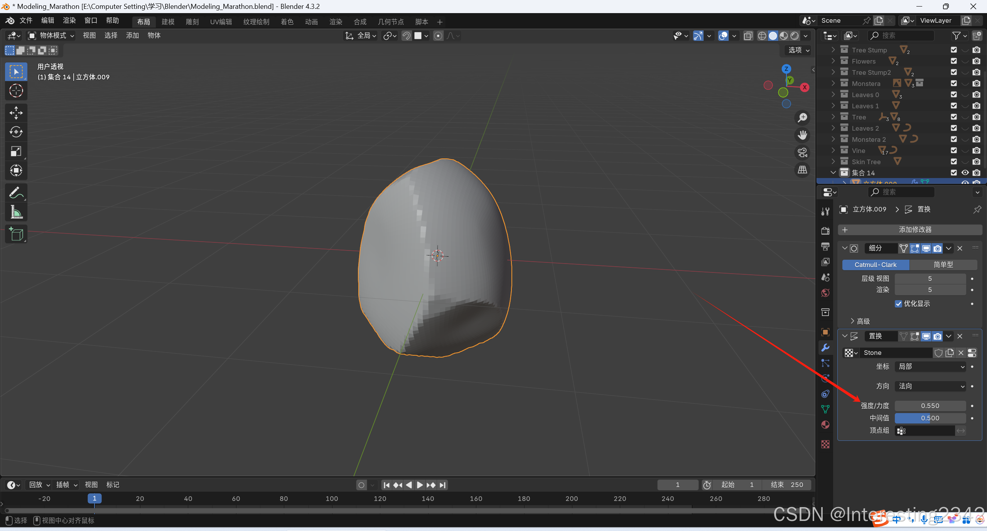The height and width of the screenshot is (531, 987).
Task: Open the 坐标 局部 dropdown
Action: [930, 366]
